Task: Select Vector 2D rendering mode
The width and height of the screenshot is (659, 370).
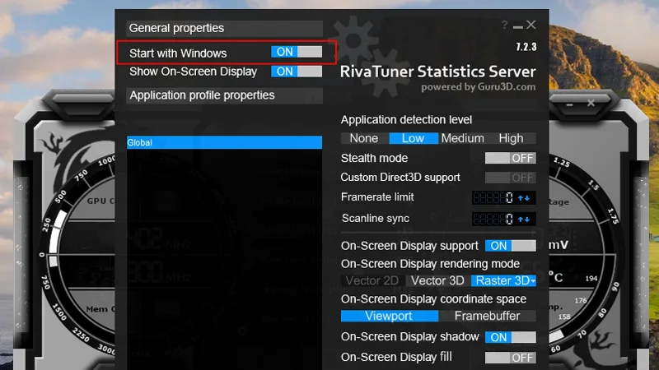Action: 372,280
